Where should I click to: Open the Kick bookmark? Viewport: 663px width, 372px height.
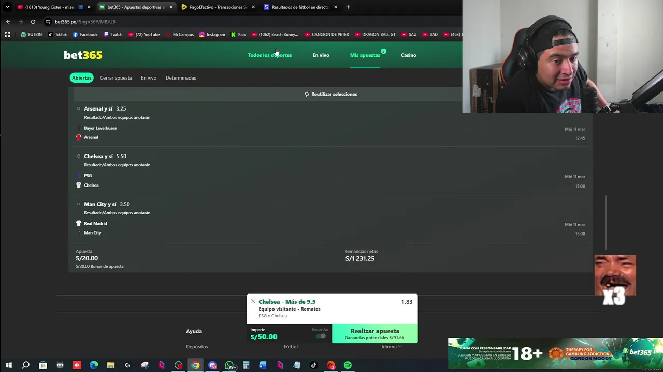pyautogui.click(x=238, y=35)
